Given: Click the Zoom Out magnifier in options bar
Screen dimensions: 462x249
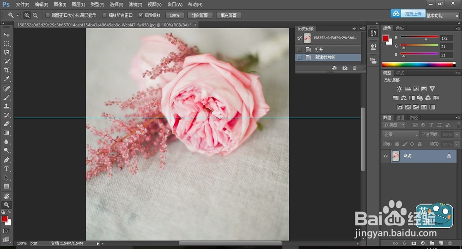Looking at the screenshot, I should pos(35,15).
